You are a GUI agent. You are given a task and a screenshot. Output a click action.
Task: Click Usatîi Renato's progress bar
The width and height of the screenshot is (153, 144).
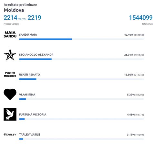81,79
